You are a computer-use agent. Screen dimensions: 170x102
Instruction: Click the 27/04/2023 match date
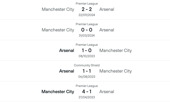87,97
